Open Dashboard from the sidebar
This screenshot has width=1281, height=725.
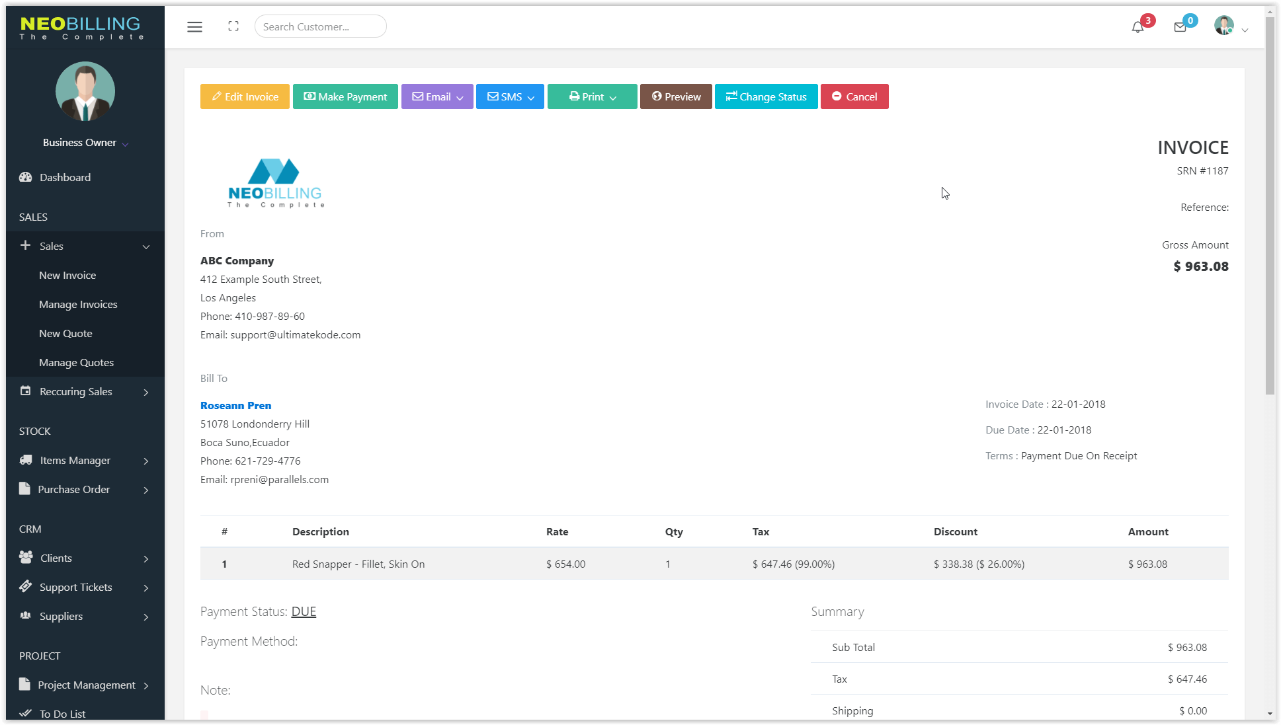65,177
